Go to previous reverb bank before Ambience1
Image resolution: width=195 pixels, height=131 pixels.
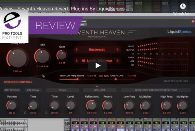pyautogui.click(x=77, y=49)
